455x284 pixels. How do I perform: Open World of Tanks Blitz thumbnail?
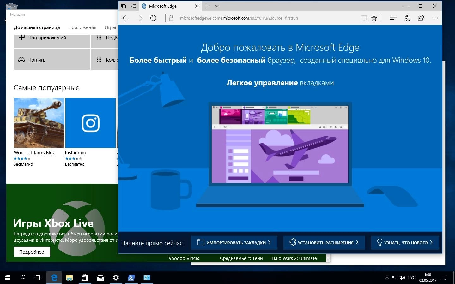(x=39, y=123)
